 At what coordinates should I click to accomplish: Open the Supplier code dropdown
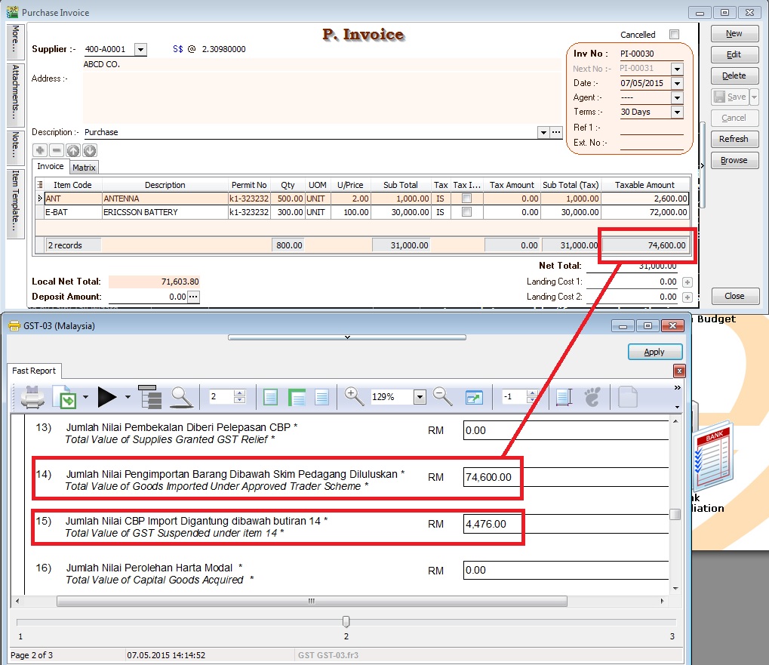(x=140, y=49)
